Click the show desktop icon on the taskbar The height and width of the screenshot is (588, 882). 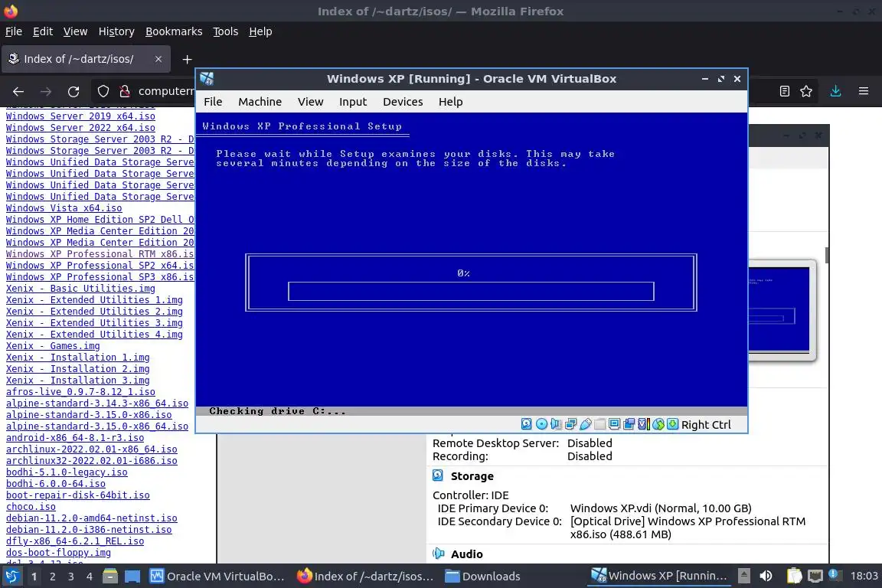tap(132, 577)
